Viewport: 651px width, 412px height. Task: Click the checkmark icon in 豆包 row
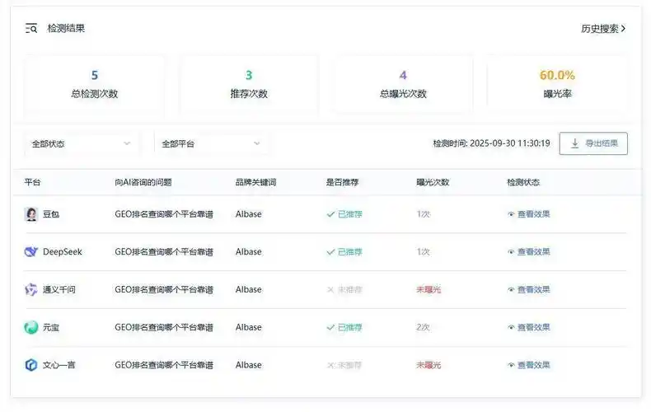point(330,214)
